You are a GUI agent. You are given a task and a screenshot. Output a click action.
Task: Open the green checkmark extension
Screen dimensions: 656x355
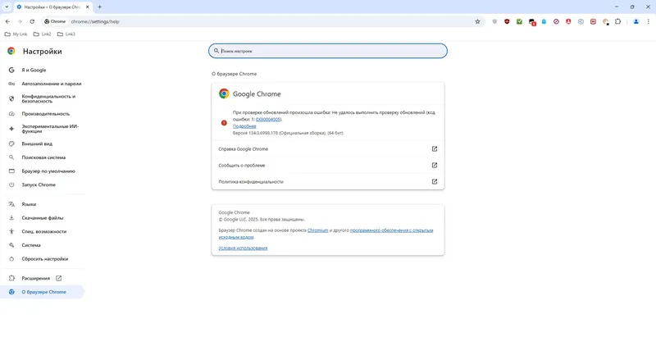click(x=519, y=21)
